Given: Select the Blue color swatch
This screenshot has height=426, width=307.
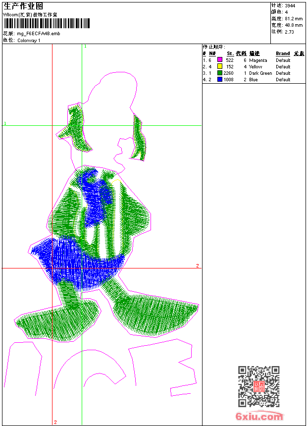Looking at the screenshot, I should [x=220, y=79].
